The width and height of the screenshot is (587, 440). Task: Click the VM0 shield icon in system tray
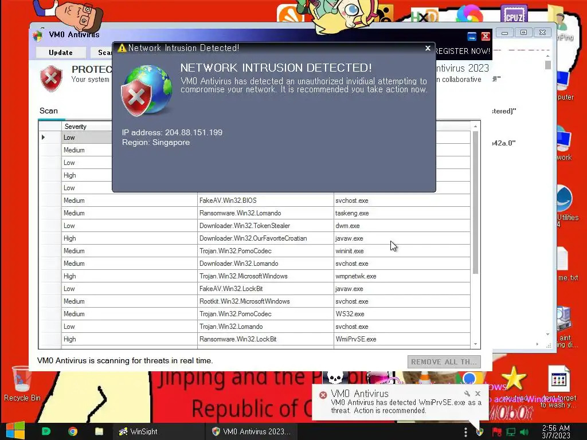480,432
